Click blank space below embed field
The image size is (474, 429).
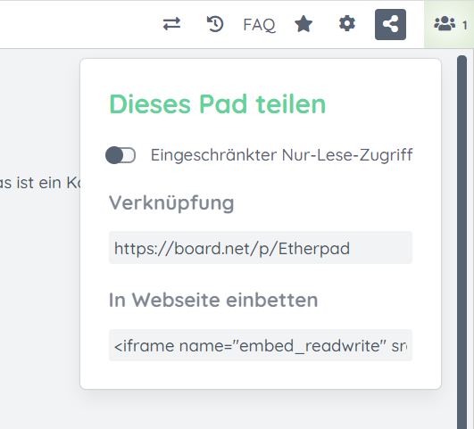pyautogui.click(x=261, y=375)
